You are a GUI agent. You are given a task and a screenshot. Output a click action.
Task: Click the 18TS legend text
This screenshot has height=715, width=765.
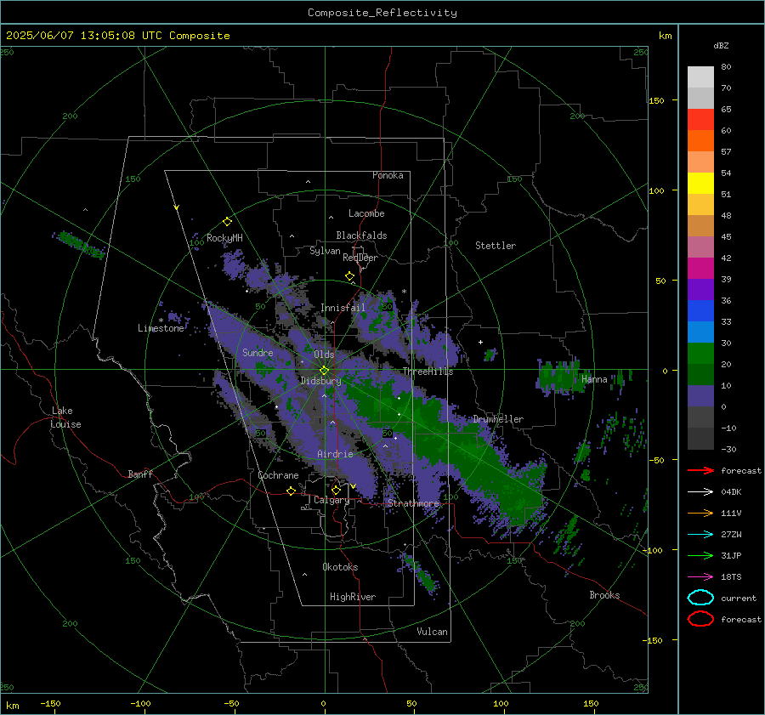tap(731, 577)
